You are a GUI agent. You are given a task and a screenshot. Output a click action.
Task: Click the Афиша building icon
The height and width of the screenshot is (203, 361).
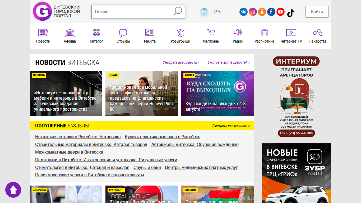pyautogui.click(x=70, y=33)
